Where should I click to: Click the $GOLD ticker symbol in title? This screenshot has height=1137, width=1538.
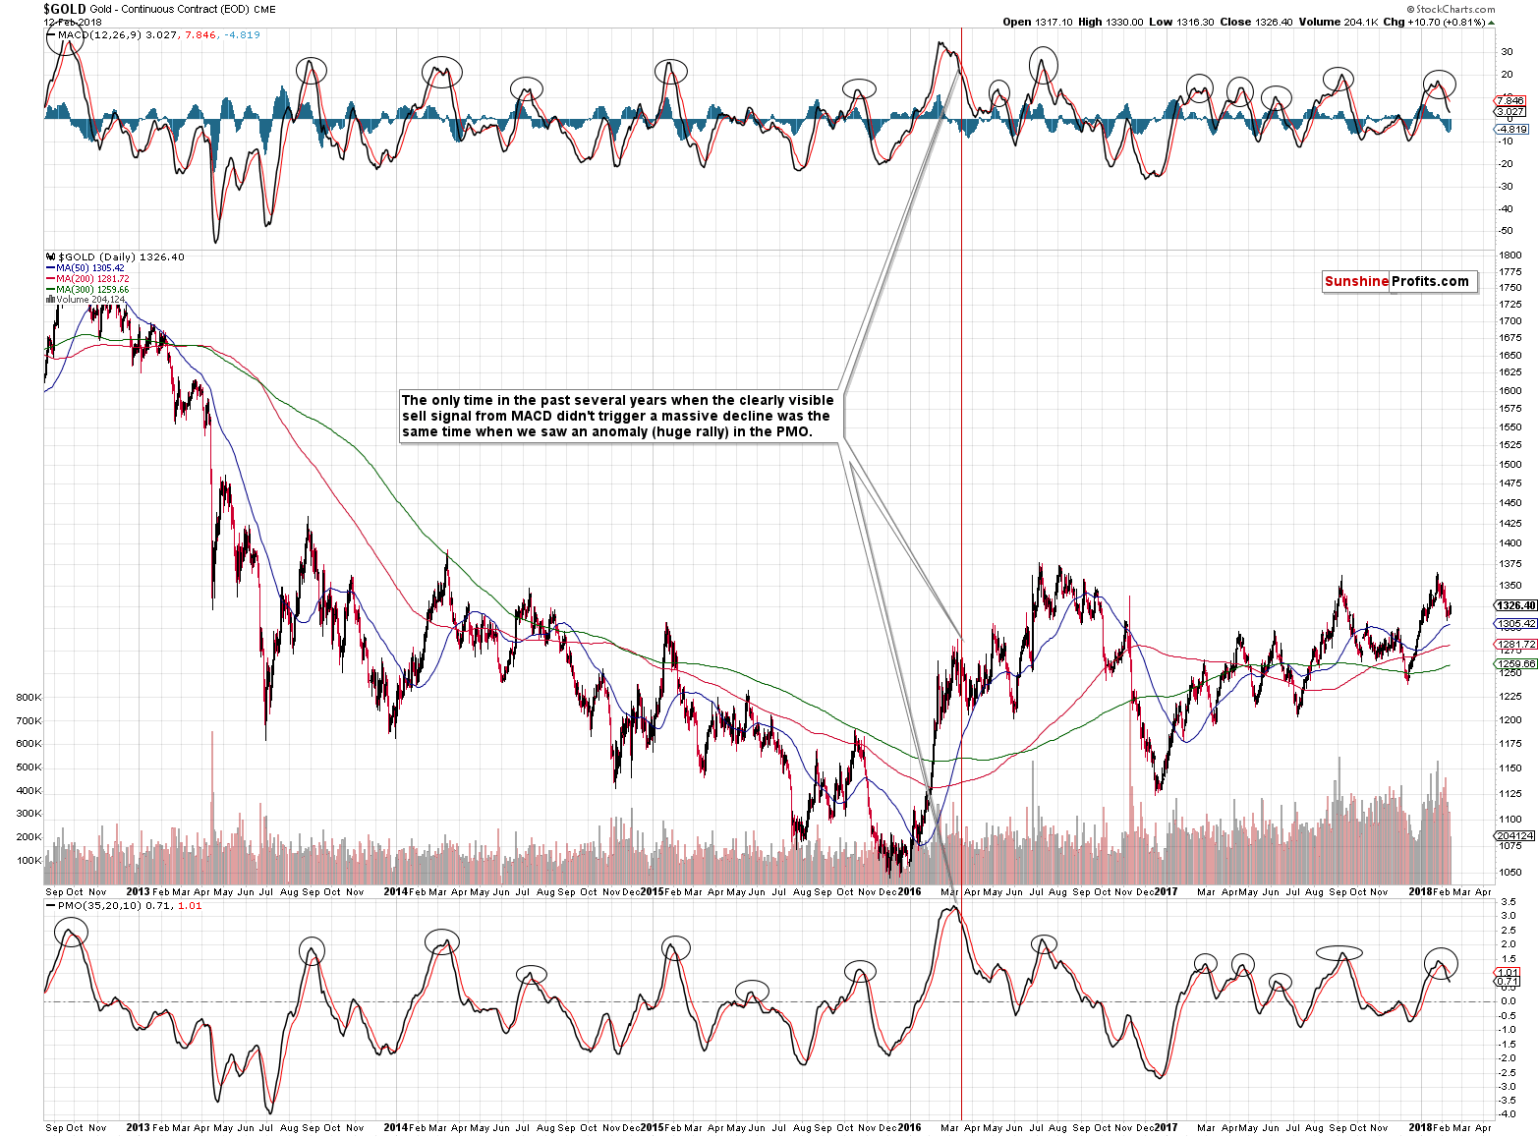point(64,9)
